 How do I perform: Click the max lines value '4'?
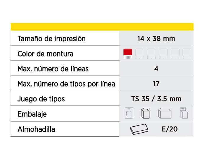[156, 69]
